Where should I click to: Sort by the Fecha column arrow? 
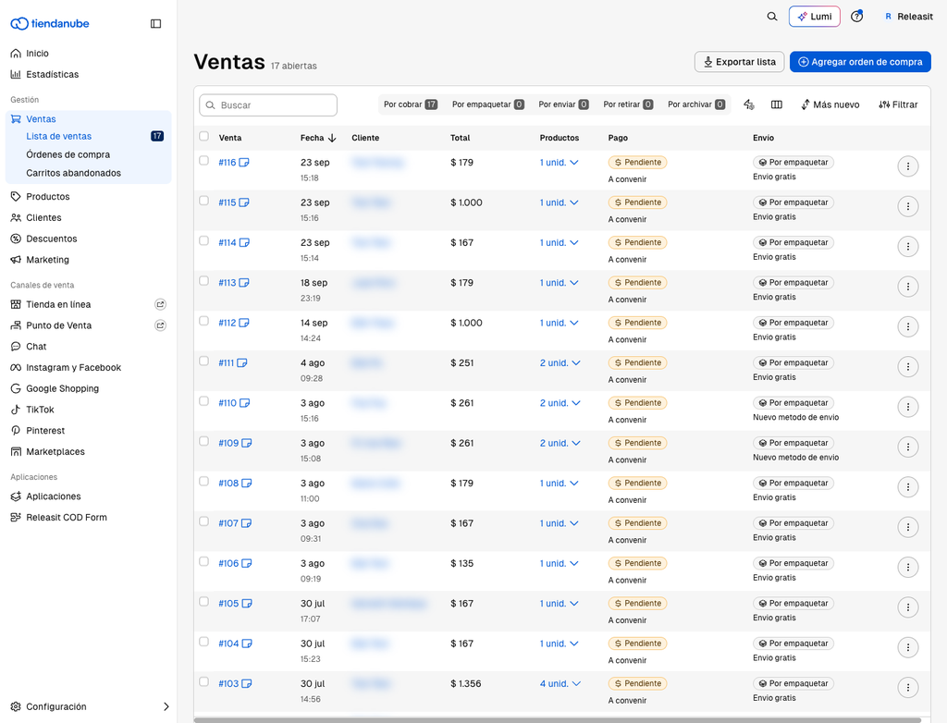(x=332, y=138)
